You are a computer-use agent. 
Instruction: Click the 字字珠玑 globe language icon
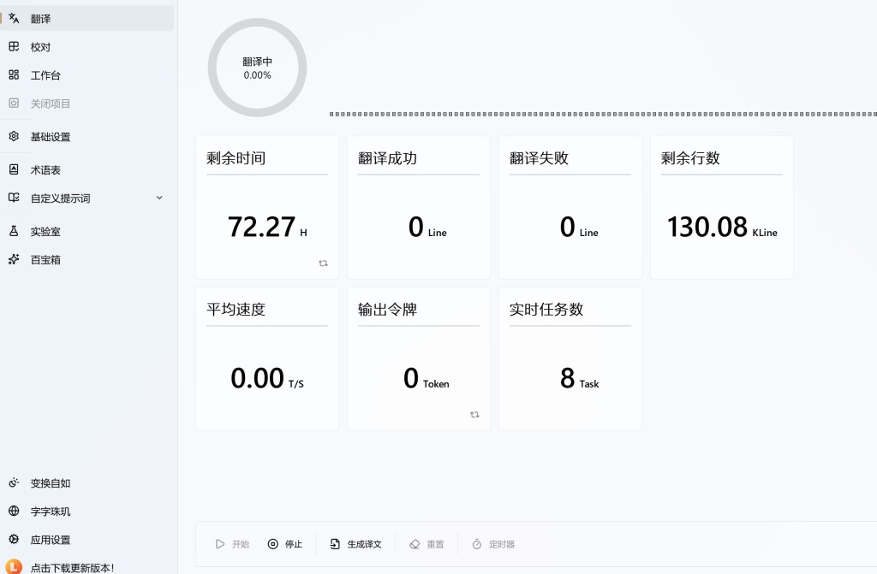click(x=14, y=512)
